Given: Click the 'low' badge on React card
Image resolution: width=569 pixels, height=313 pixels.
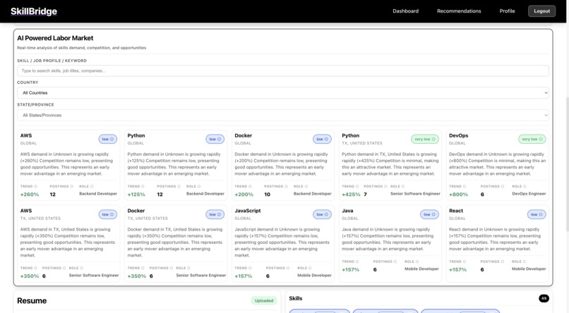Looking at the screenshot, I should (x=537, y=214).
